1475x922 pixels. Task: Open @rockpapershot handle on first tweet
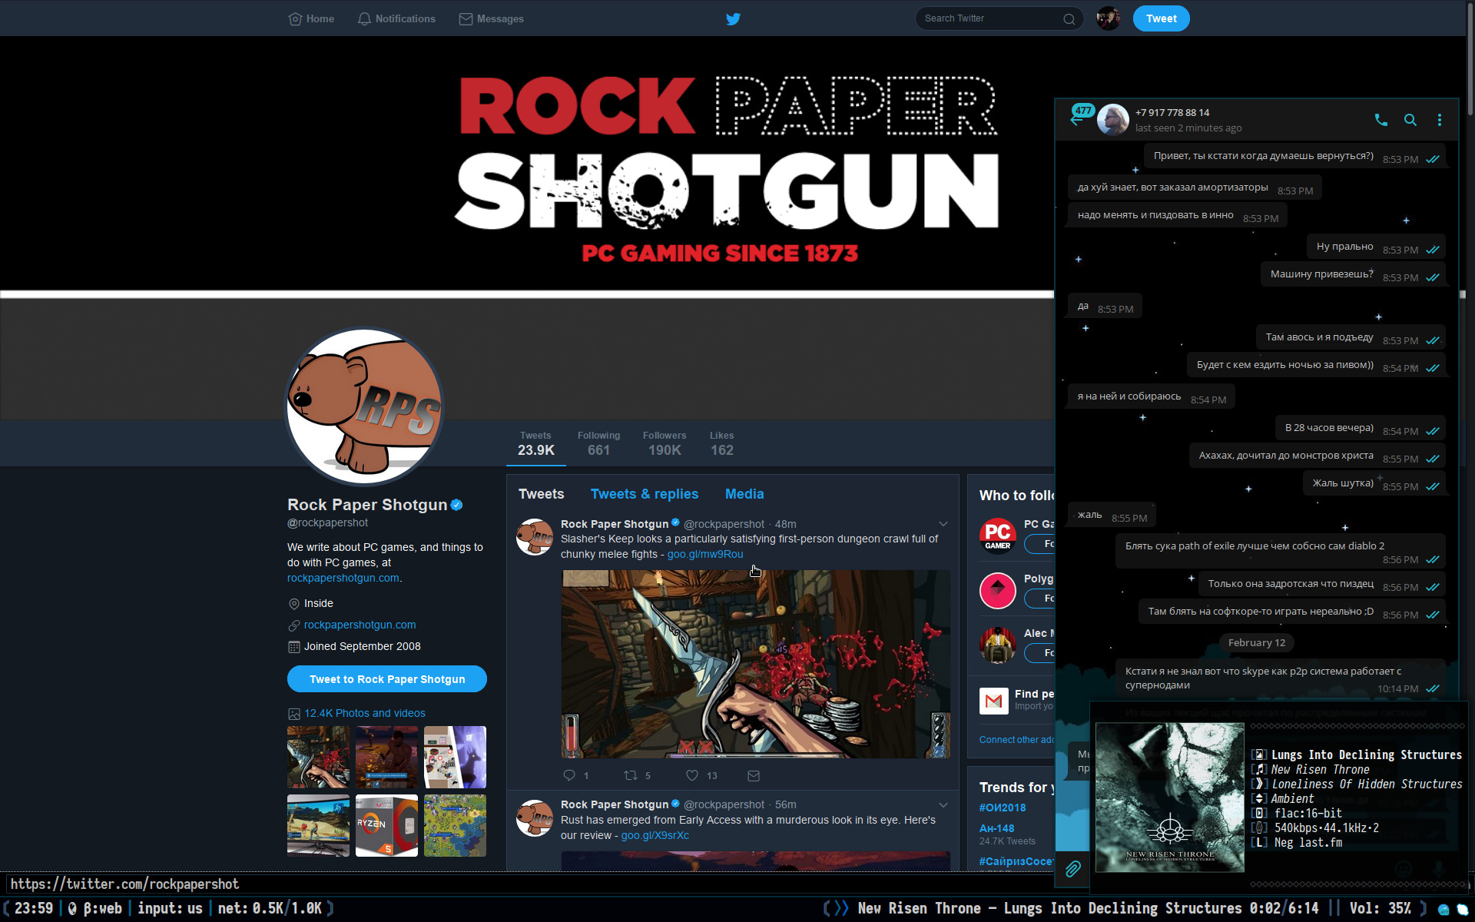[724, 524]
